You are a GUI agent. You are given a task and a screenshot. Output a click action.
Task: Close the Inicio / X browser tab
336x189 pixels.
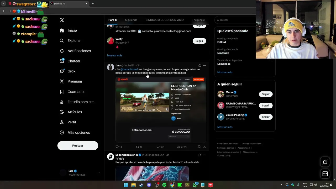click(x=86, y=4)
